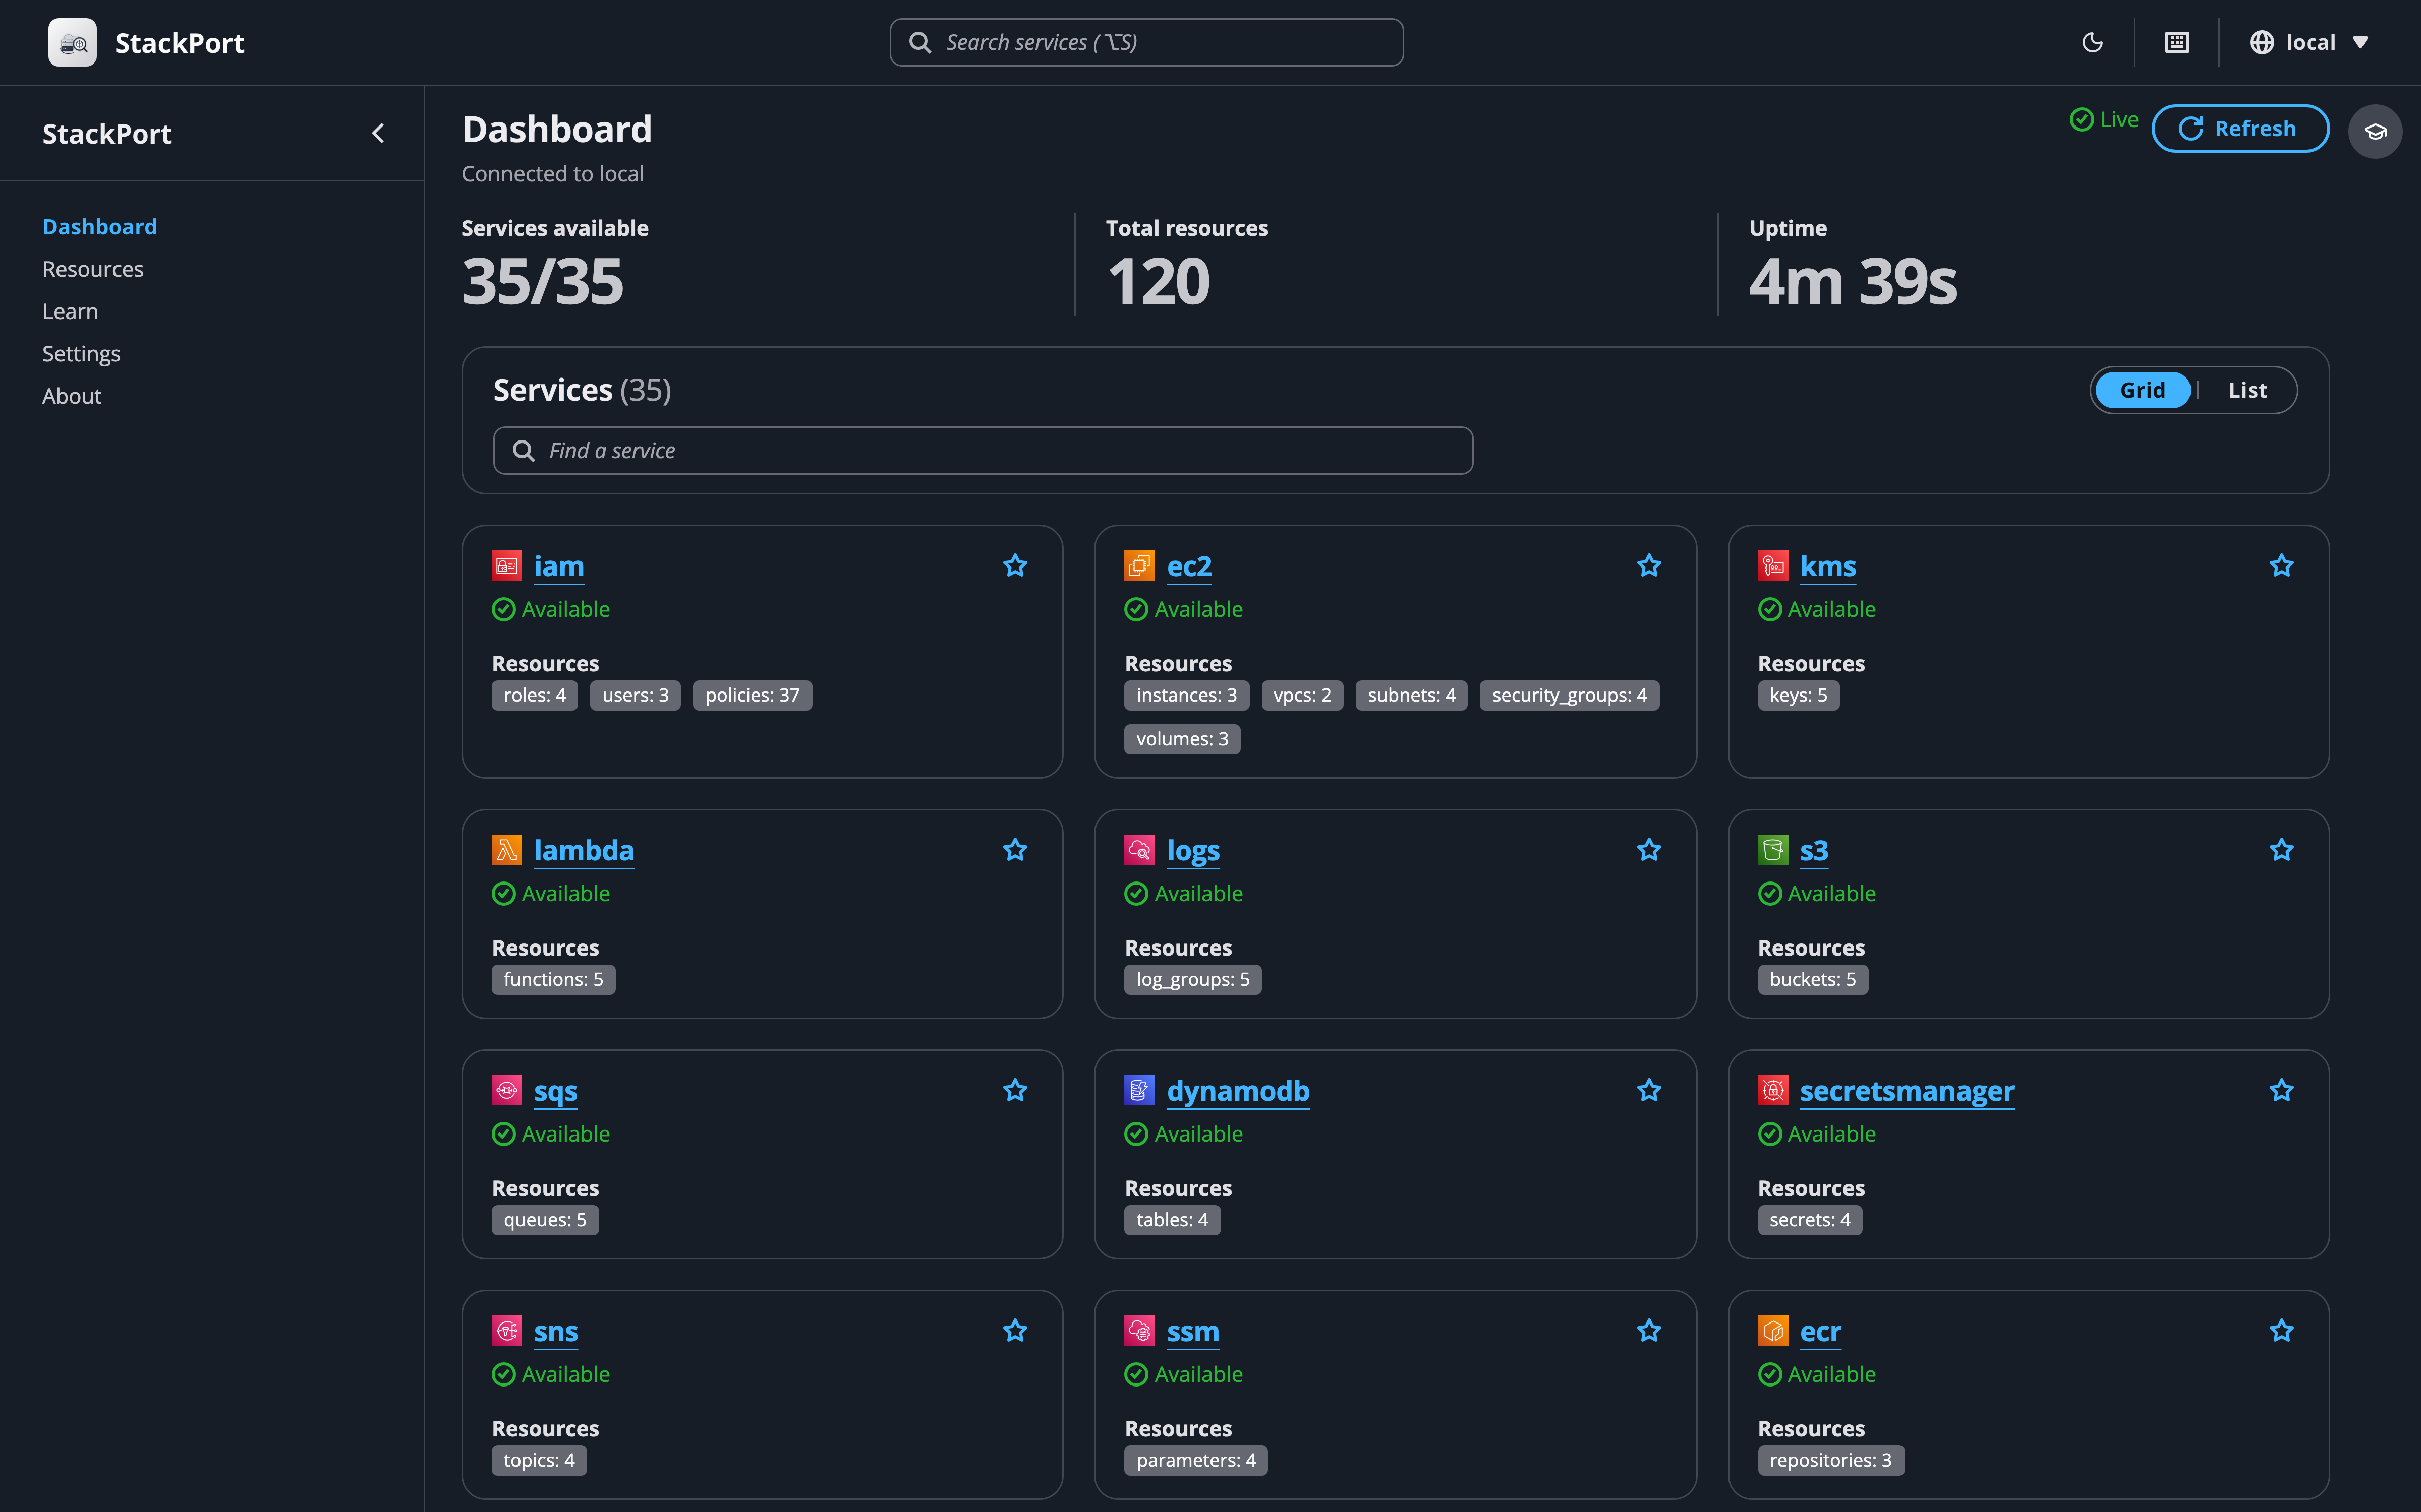
Task: Switch services view to List
Action: pos(2247,390)
